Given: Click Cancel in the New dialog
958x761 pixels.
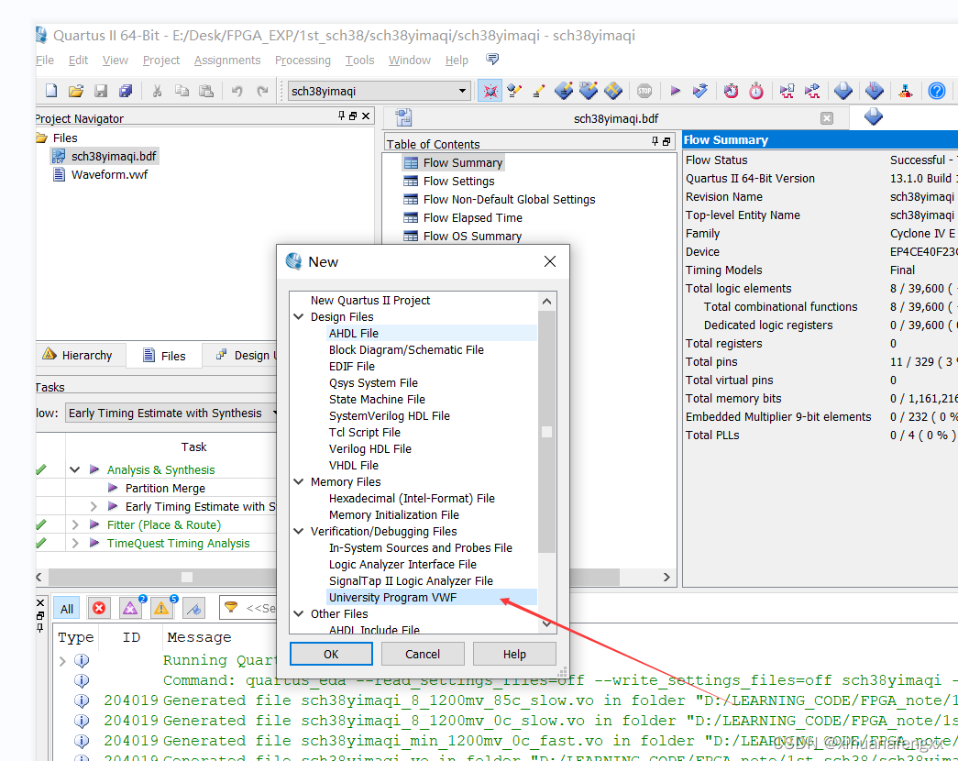Looking at the screenshot, I should tap(423, 654).
